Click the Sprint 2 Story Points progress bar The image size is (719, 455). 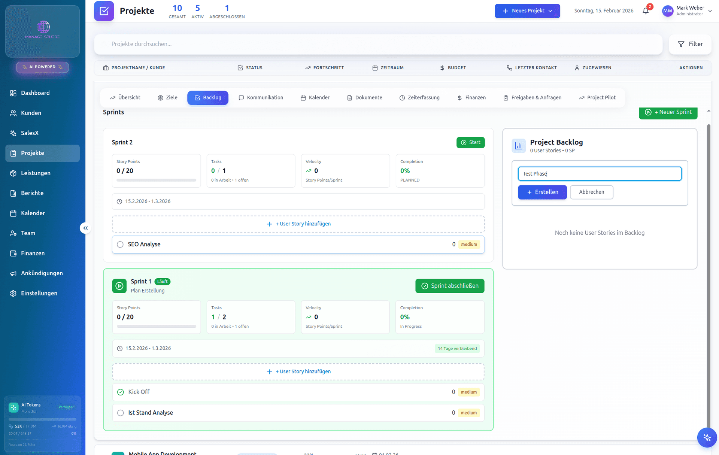(x=156, y=180)
